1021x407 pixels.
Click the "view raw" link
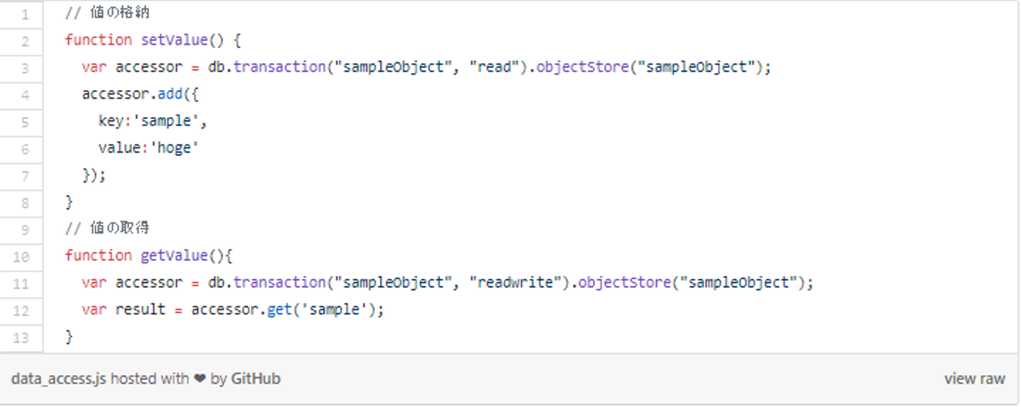(x=974, y=379)
